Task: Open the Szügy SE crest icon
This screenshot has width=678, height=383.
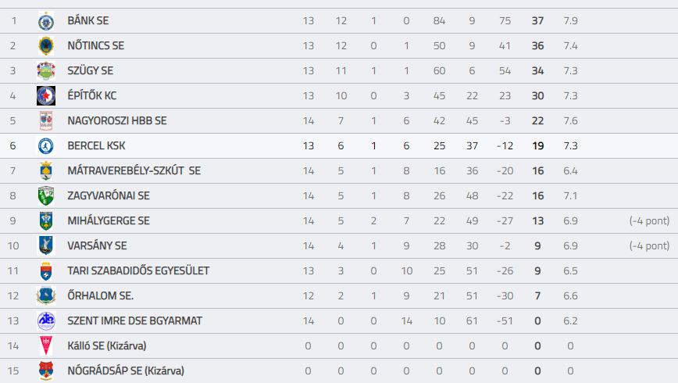Action: pos(46,71)
